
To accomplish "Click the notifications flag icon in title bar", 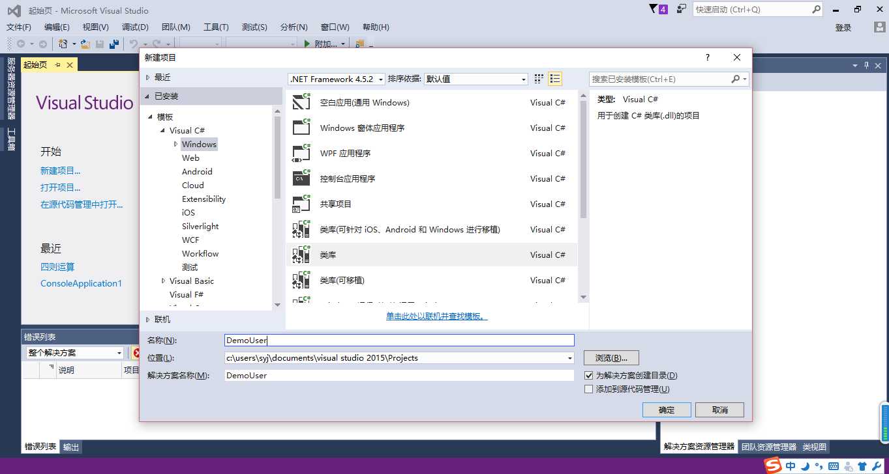I will click(x=654, y=9).
